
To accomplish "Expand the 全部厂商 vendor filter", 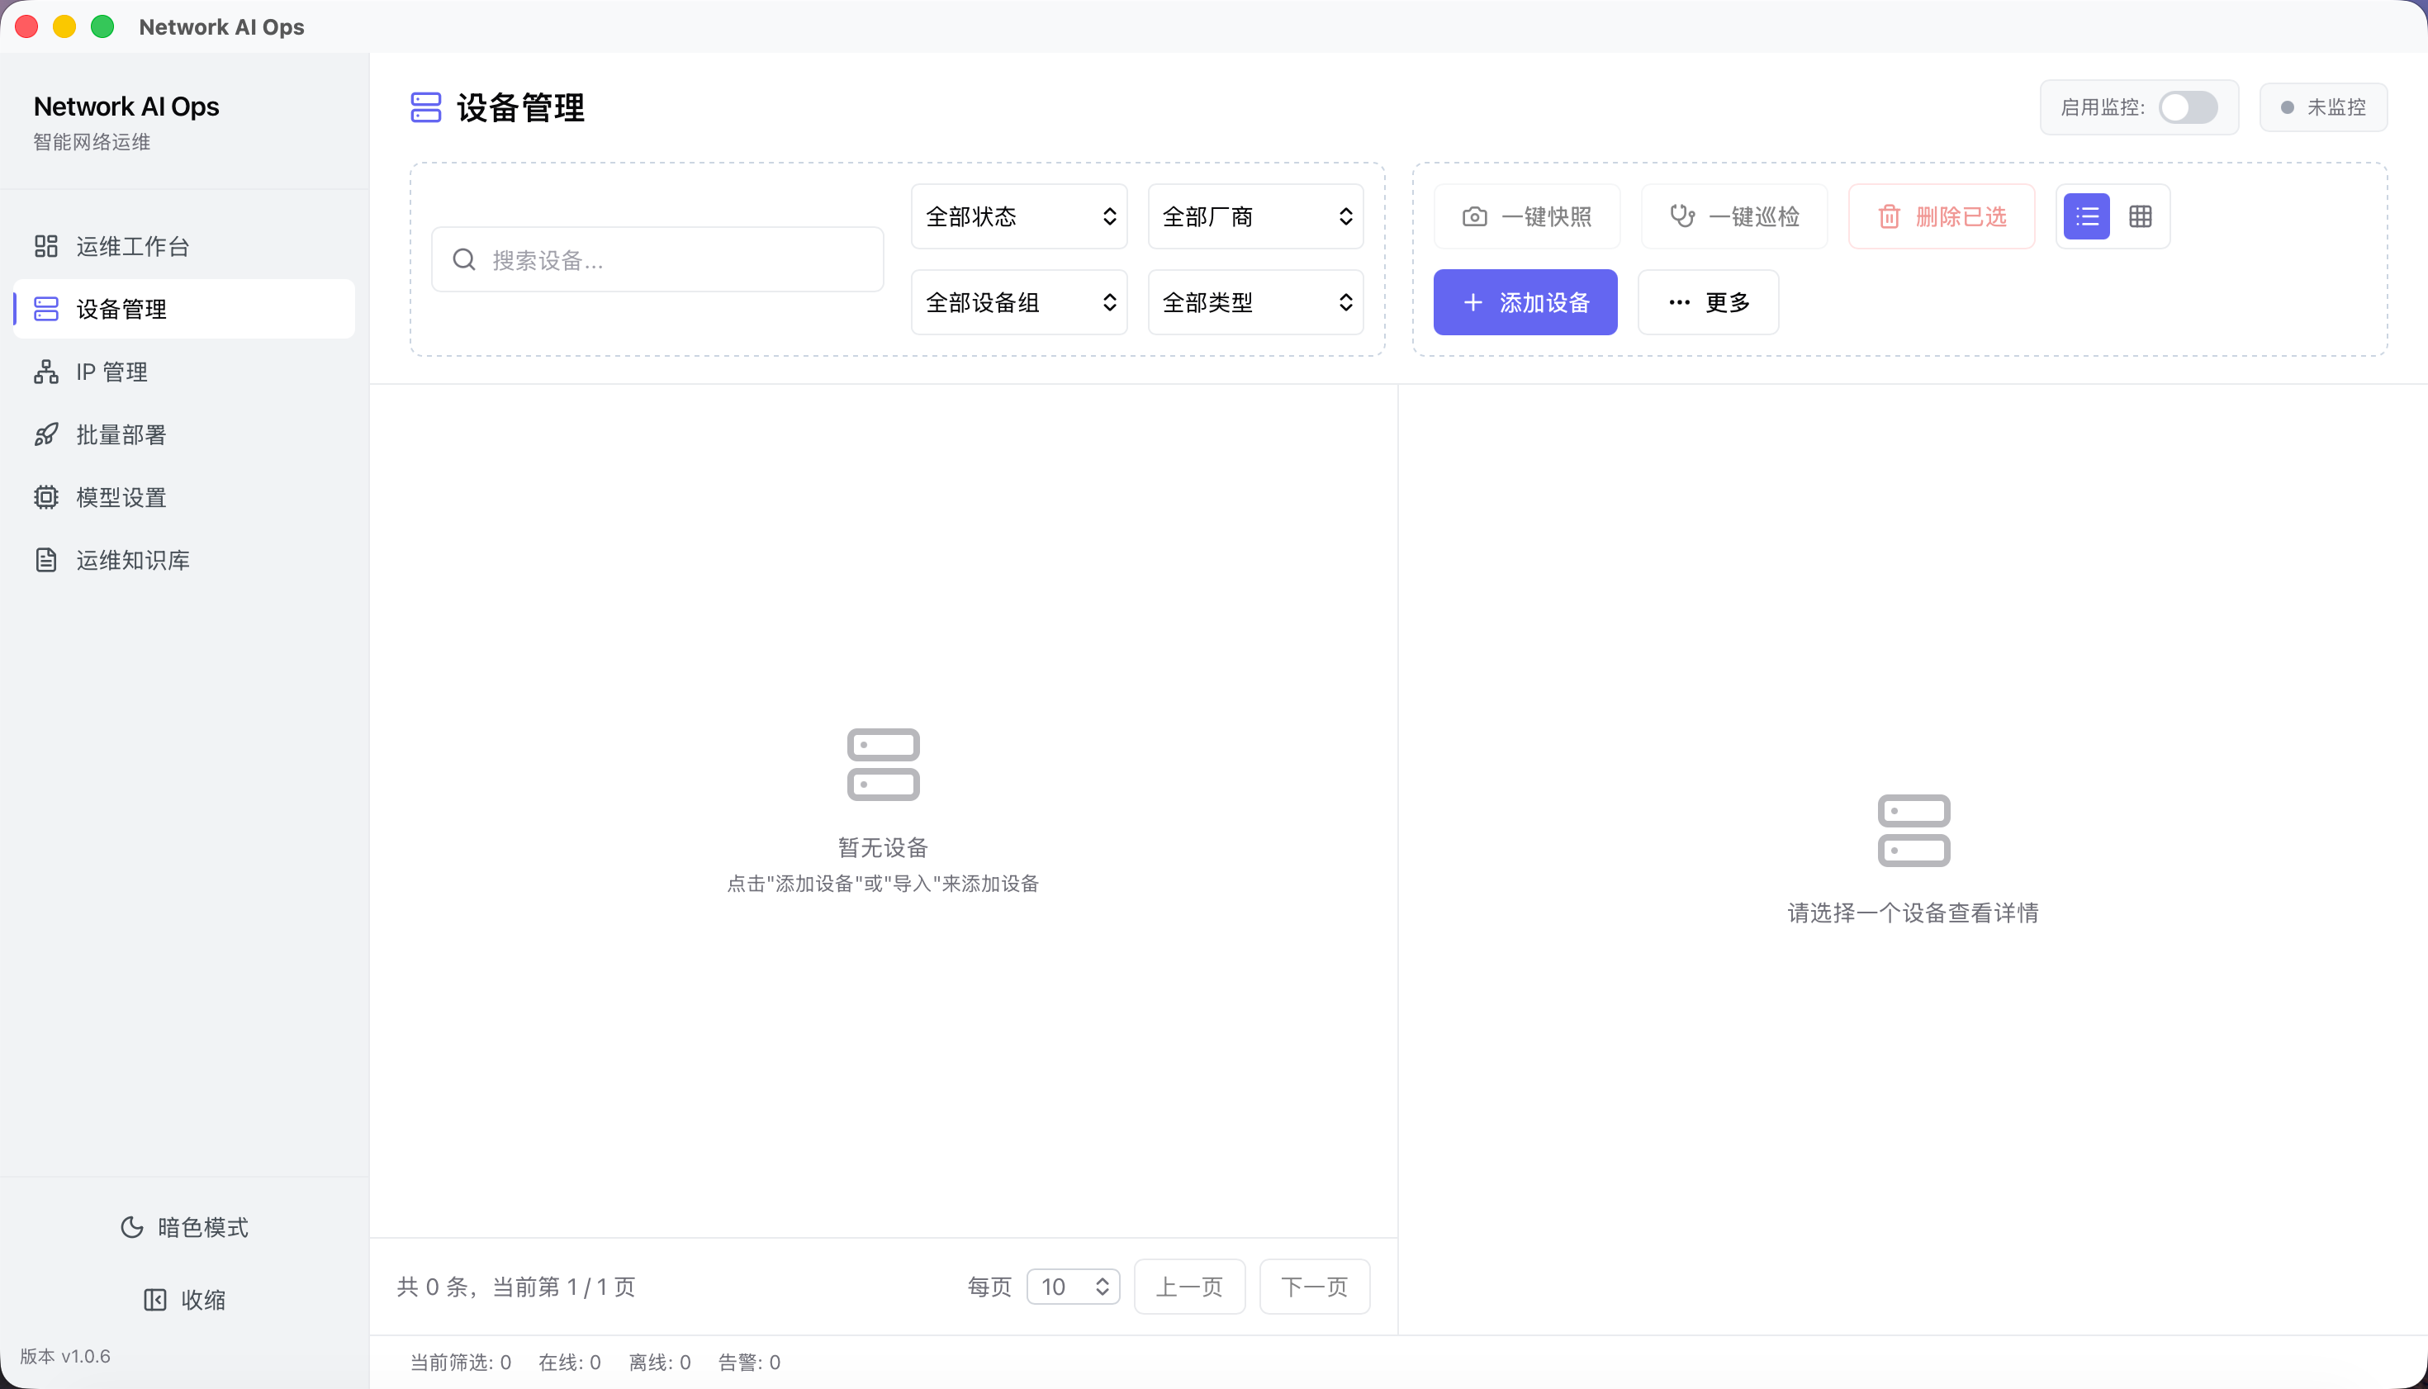I will [1255, 216].
